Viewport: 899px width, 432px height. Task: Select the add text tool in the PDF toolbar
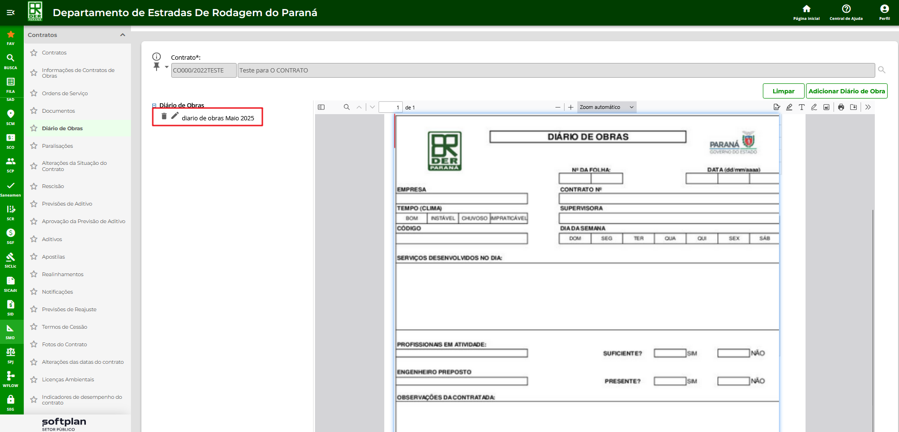pyautogui.click(x=802, y=107)
